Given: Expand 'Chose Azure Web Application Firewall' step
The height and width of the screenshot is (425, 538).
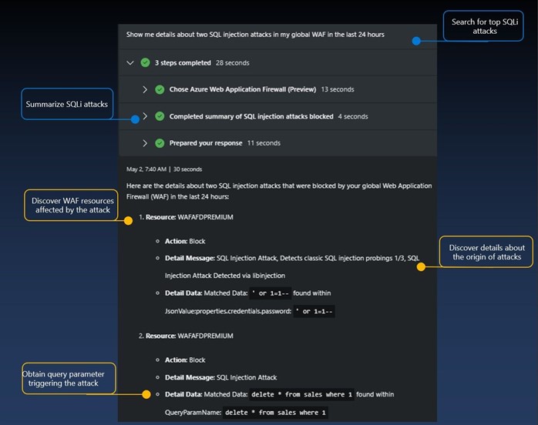Looking at the screenshot, I should [x=145, y=89].
